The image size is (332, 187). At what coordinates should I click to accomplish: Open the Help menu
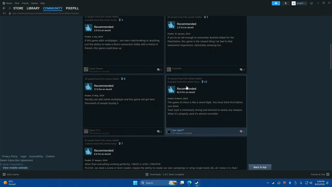pos(42,3)
